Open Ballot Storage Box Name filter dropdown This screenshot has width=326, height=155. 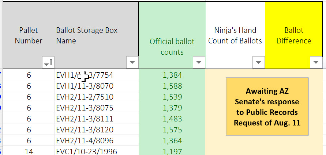(x=132, y=62)
